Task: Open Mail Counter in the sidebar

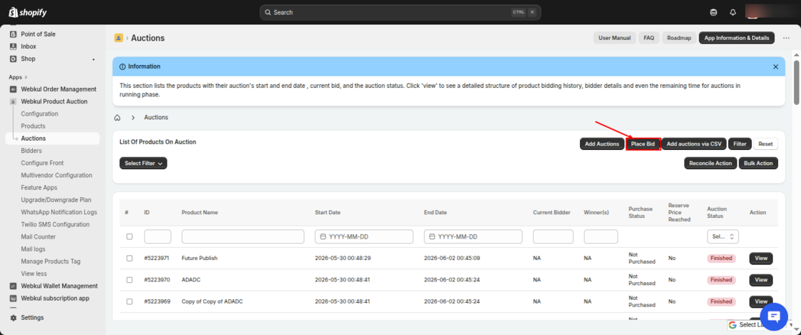Action: (39, 236)
